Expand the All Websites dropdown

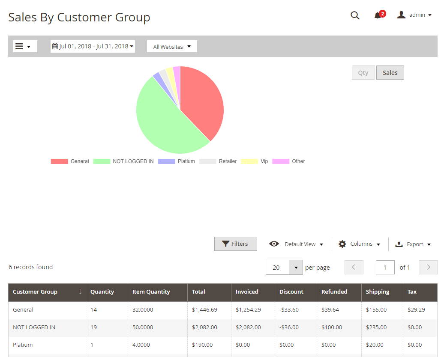pos(172,46)
